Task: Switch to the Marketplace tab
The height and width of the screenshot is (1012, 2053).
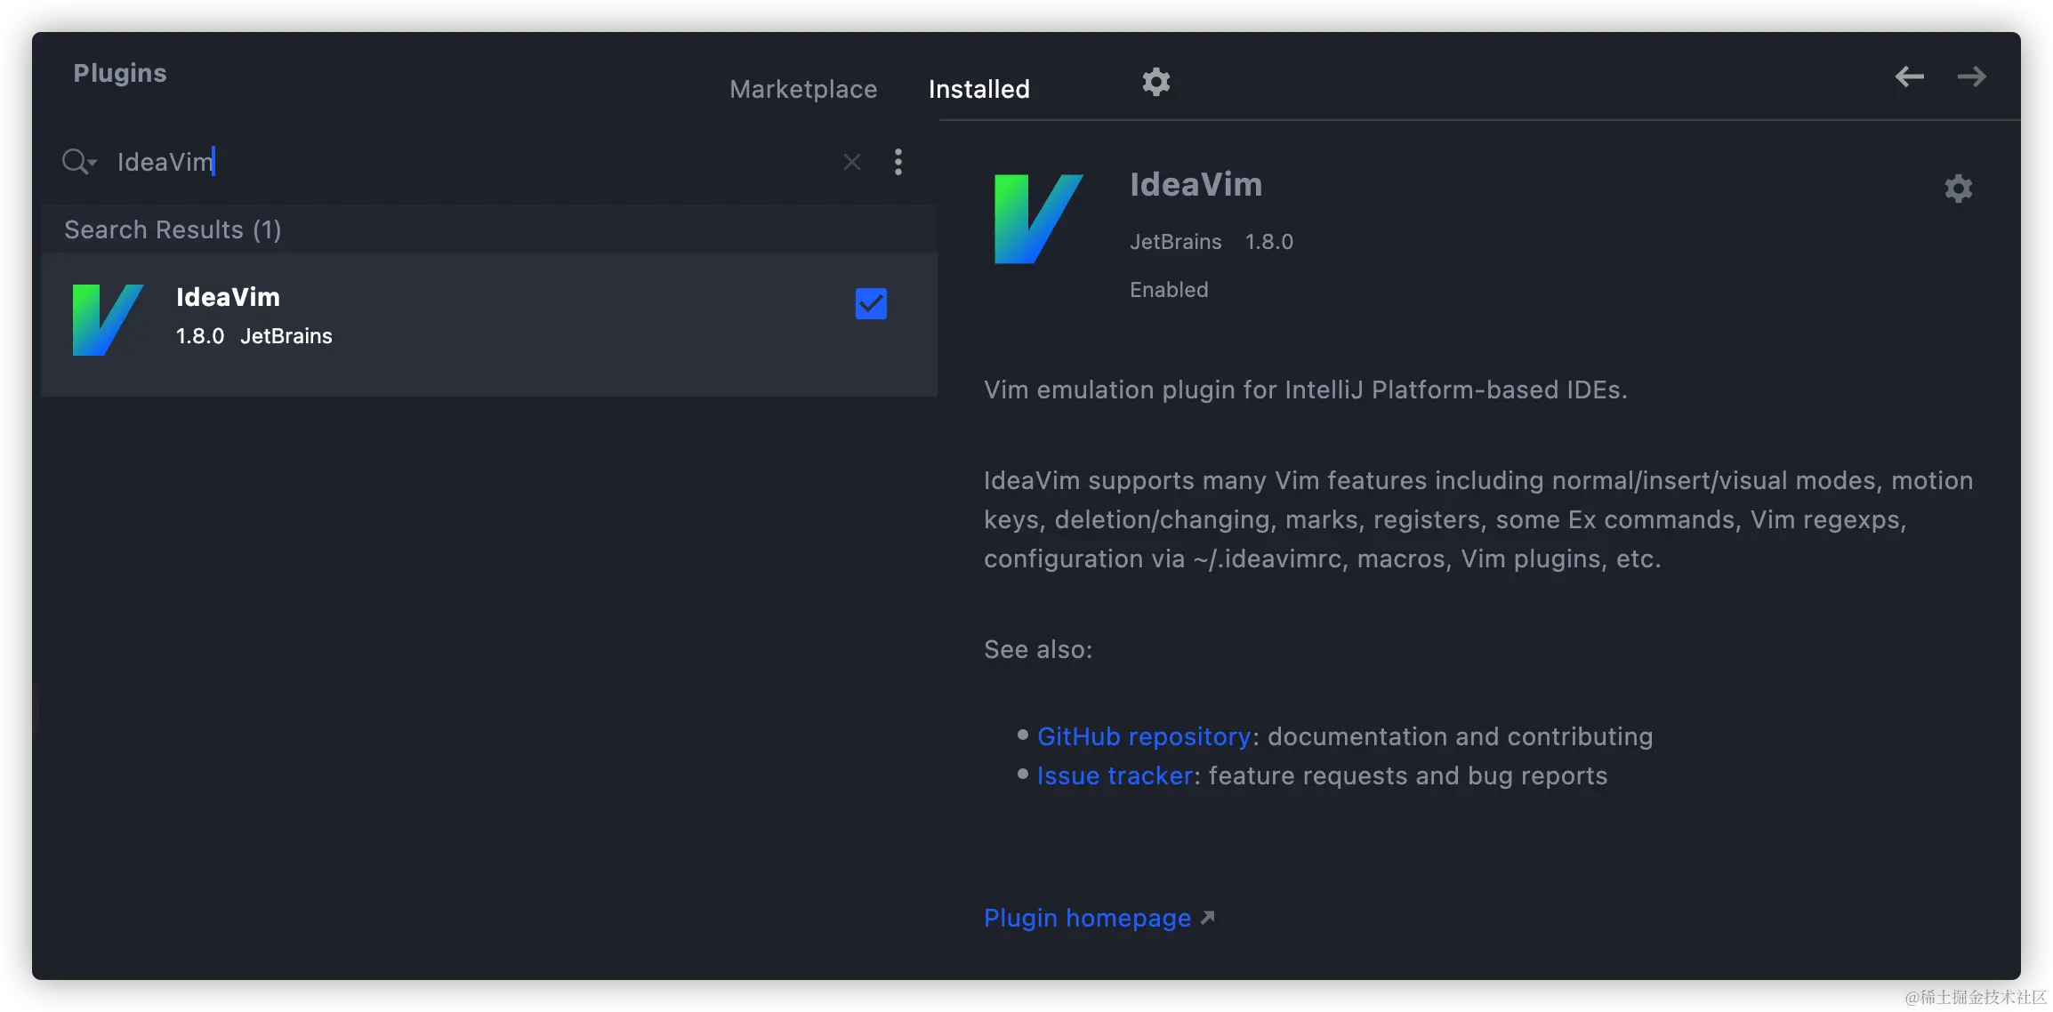Action: tap(802, 89)
